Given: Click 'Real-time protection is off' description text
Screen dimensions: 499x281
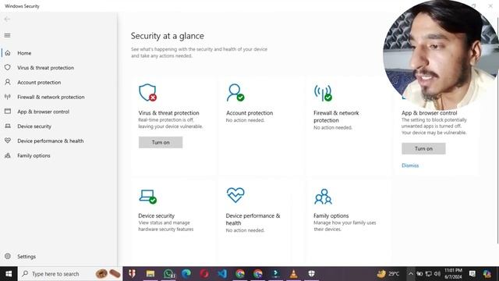Looking at the screenshot, I should click(170, 123).
